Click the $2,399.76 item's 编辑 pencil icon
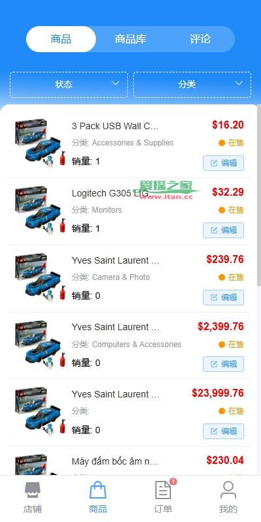261x522 pixels. (214, 364)
